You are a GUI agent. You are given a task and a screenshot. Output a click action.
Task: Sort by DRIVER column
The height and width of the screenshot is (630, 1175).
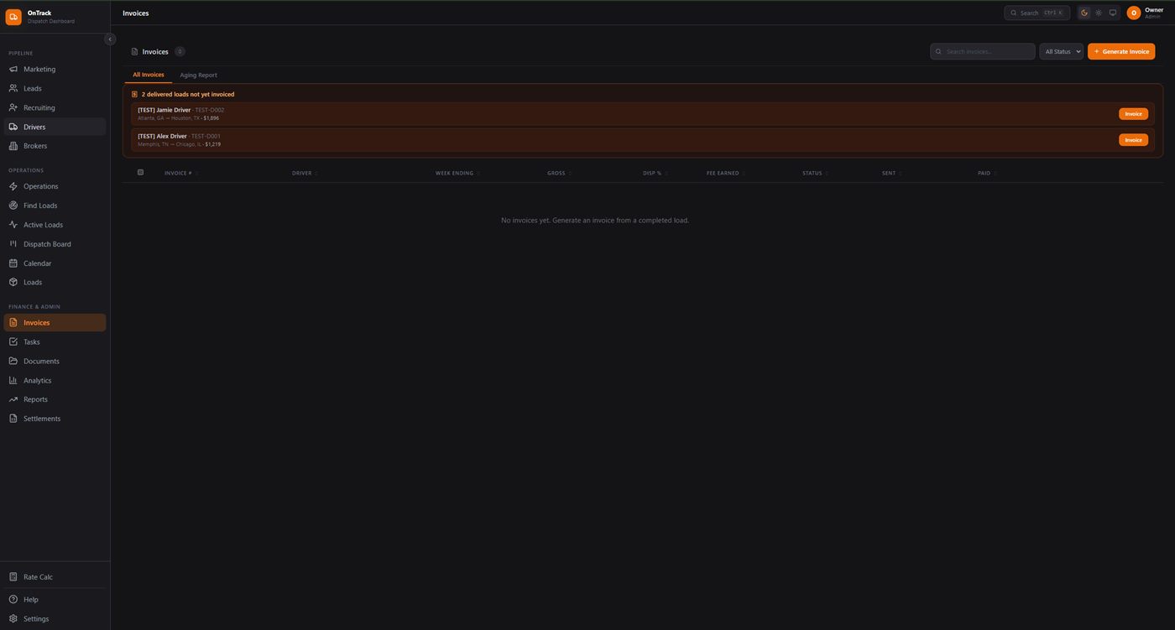coord(305,173)
